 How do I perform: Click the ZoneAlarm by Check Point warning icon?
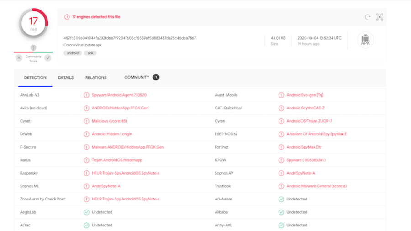(86, 200)
